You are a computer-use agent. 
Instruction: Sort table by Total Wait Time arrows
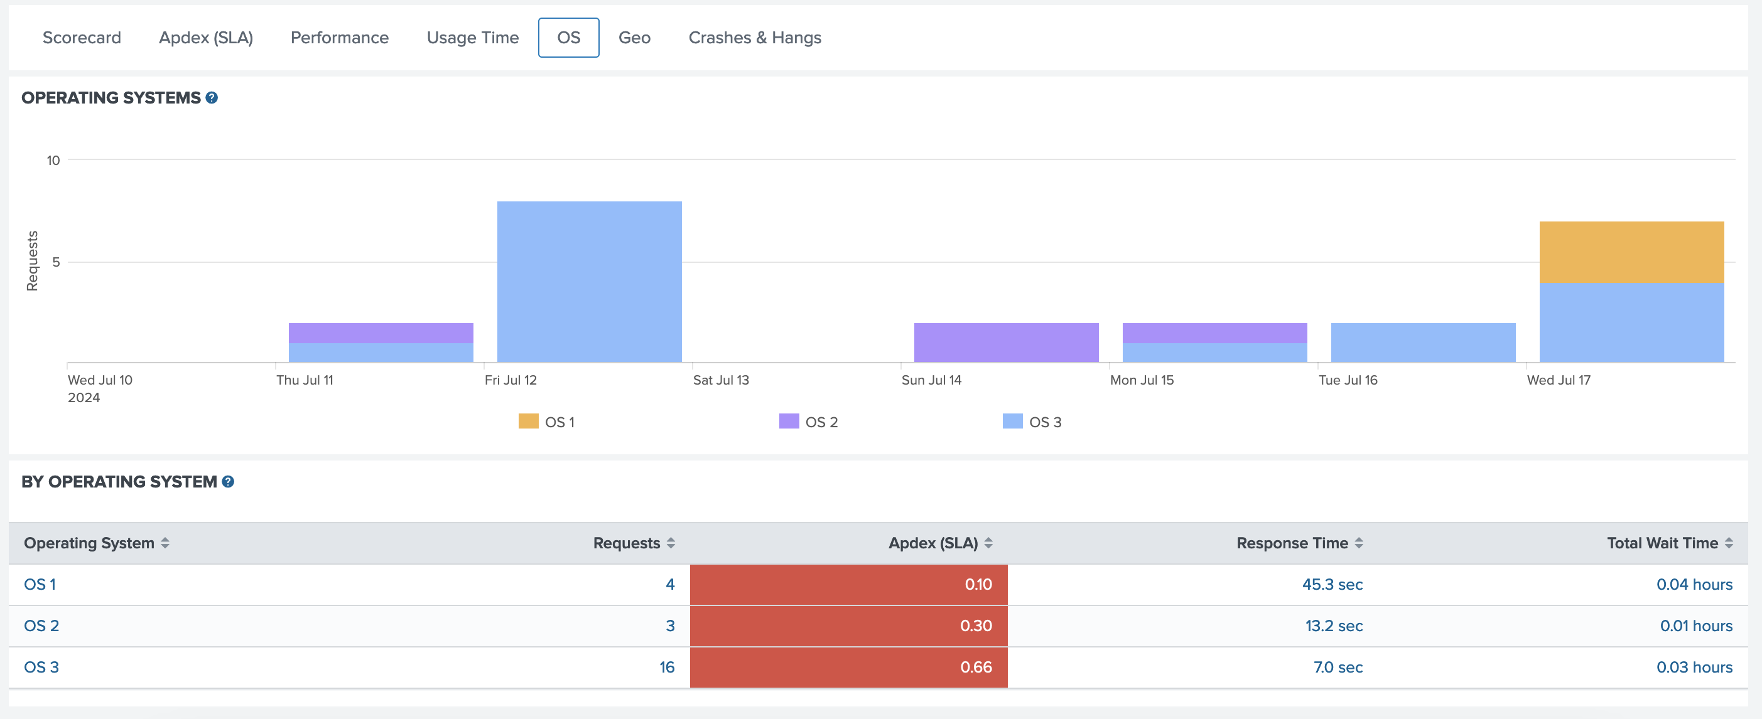click(1729, 543)
